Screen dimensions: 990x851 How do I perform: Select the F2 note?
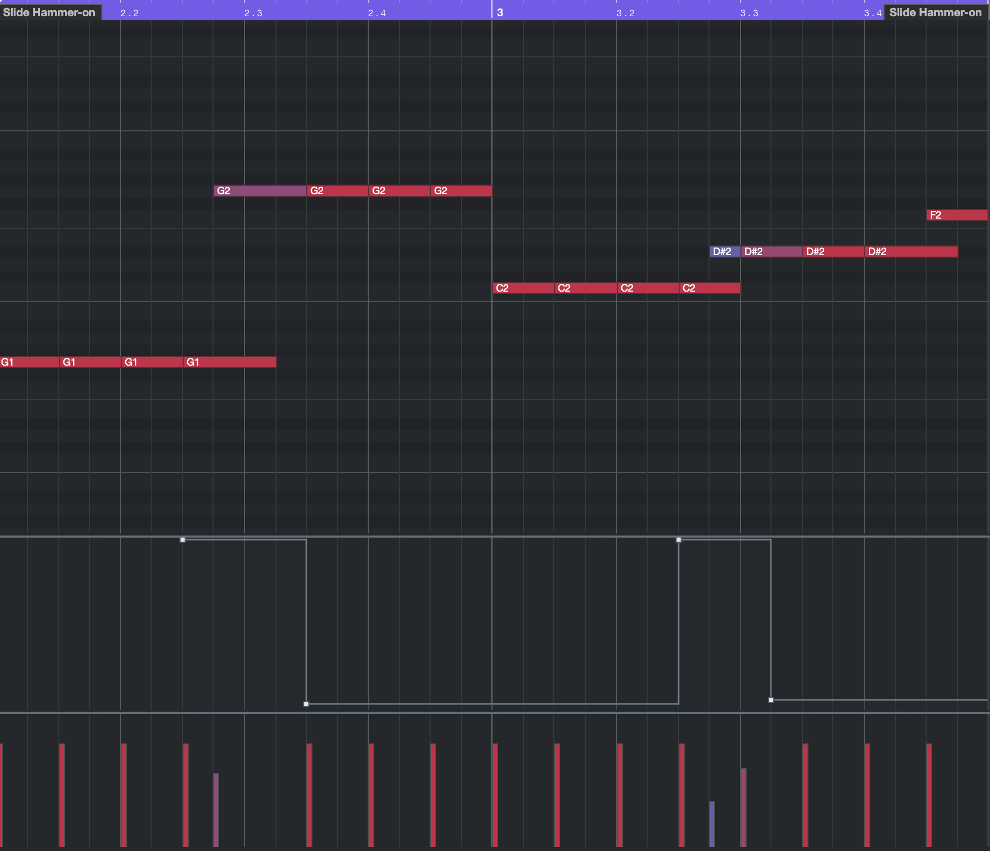point(957,215)
